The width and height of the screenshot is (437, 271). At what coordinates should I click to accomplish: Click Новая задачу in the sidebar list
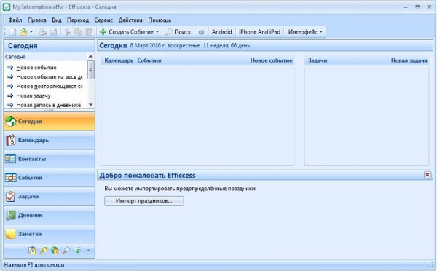[34, 95]
